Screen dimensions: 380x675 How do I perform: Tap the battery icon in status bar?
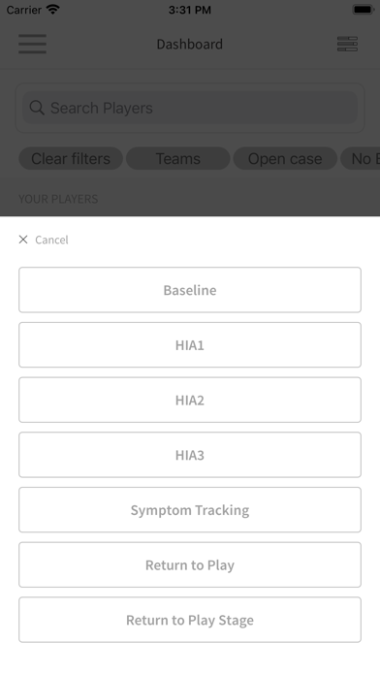point(364,10)
